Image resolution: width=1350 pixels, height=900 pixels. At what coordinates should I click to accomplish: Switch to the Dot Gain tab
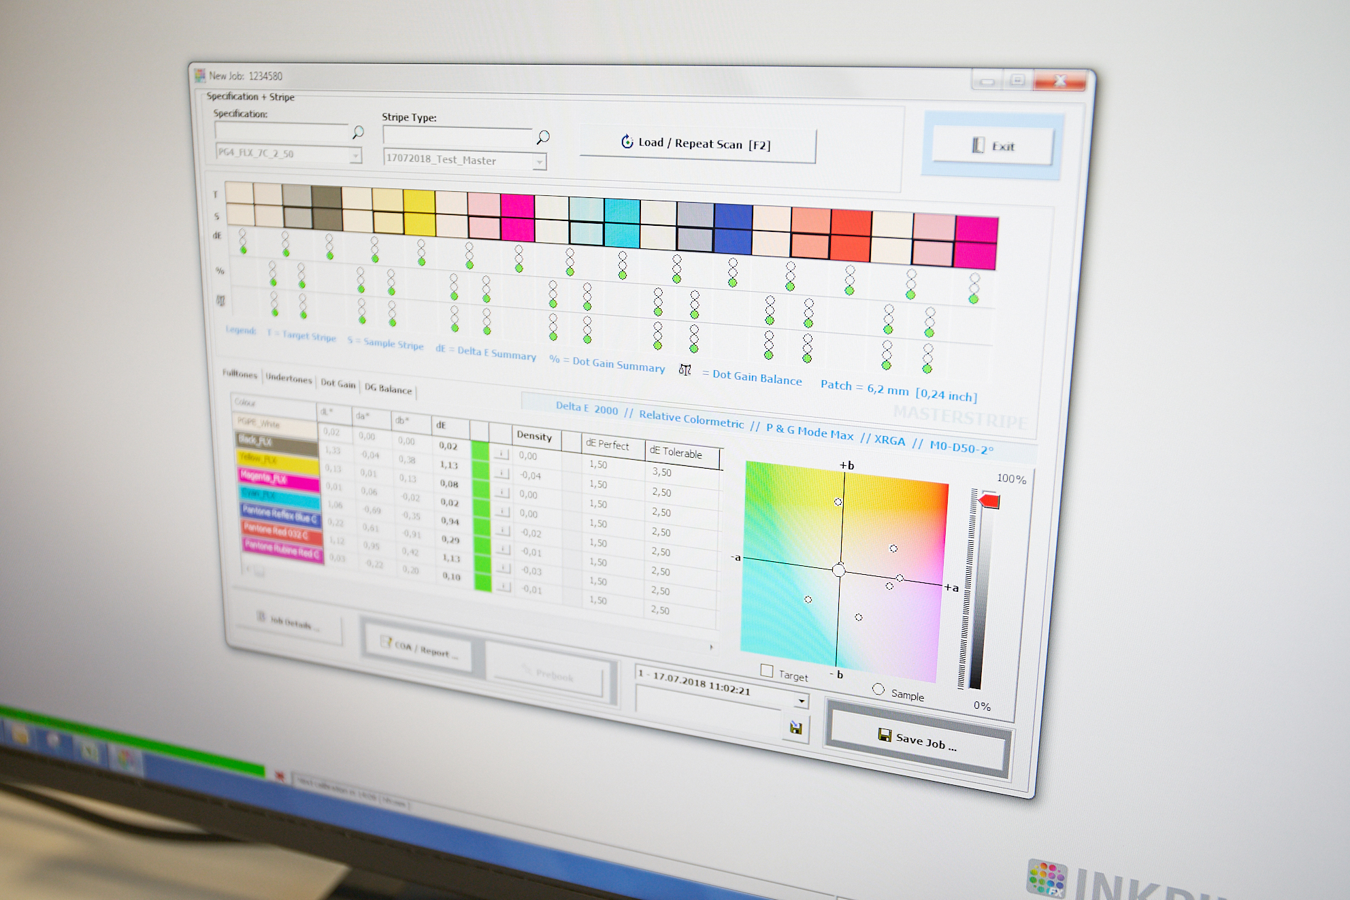(x=337, y=384)
